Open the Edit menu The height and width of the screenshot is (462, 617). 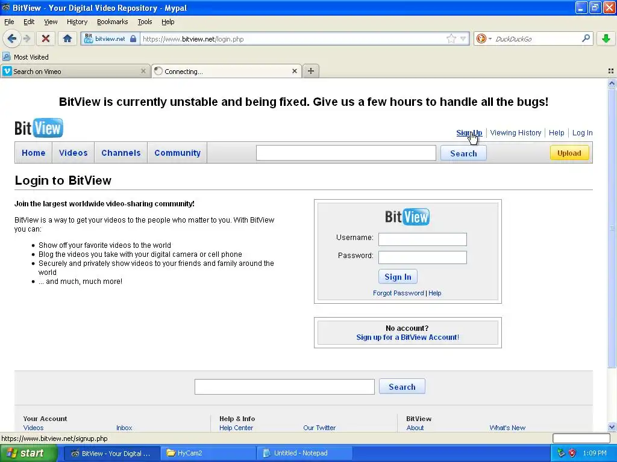[29, 22]
